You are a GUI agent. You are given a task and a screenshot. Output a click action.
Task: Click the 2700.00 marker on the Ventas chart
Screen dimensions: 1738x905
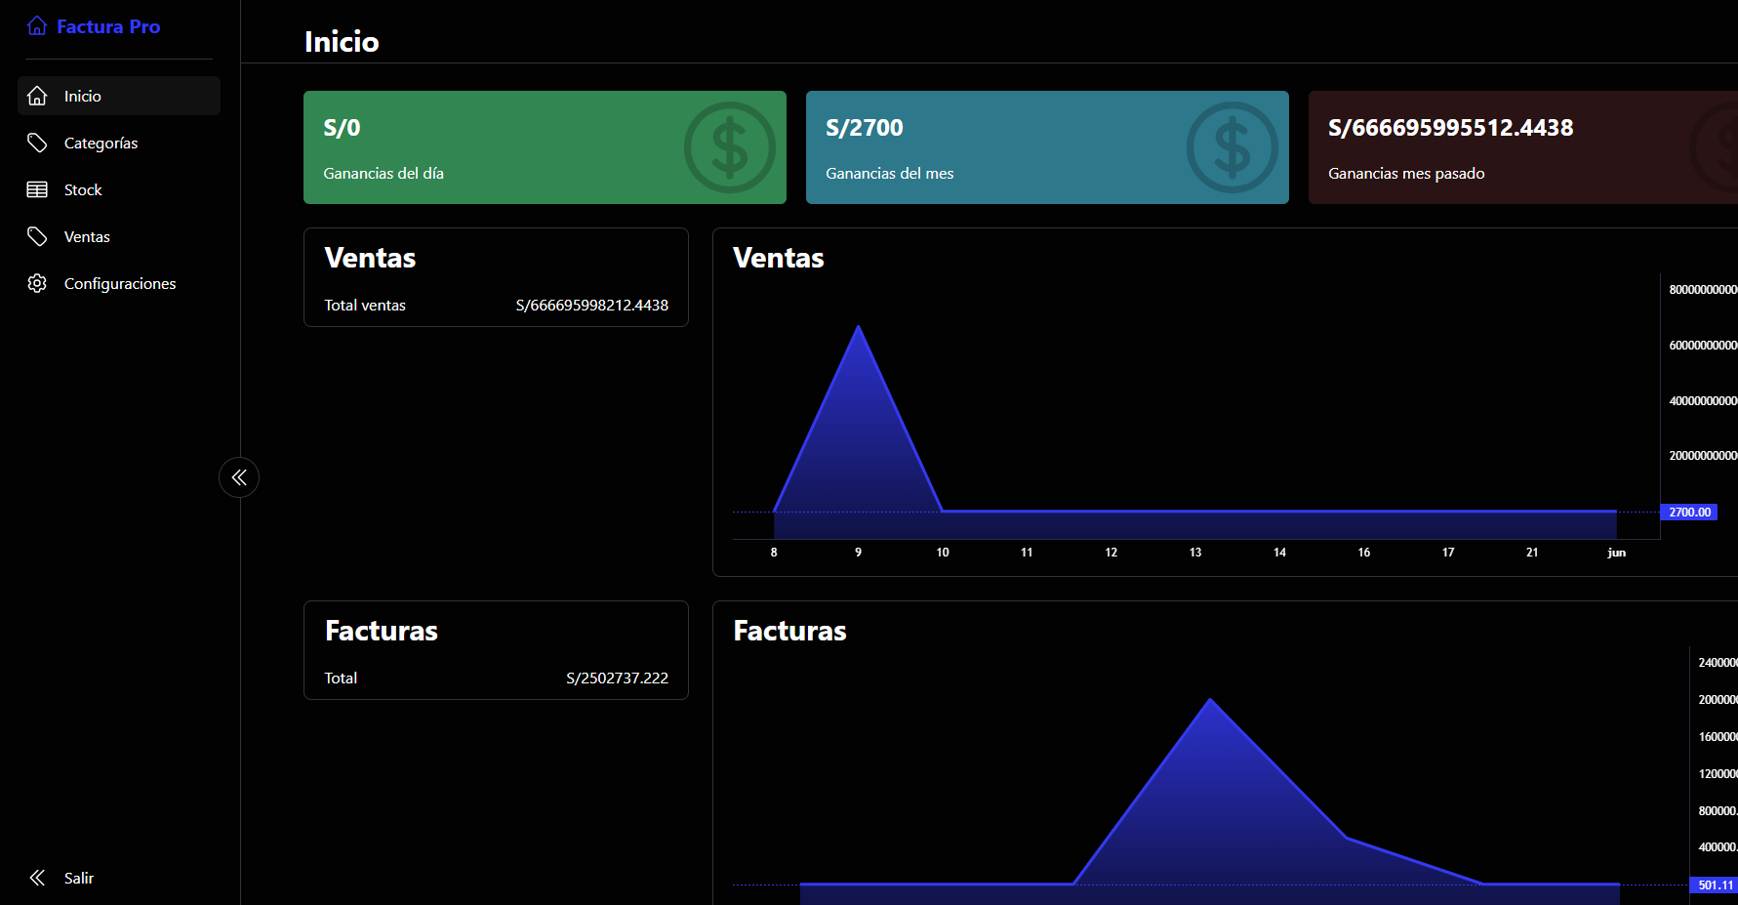1689,512
